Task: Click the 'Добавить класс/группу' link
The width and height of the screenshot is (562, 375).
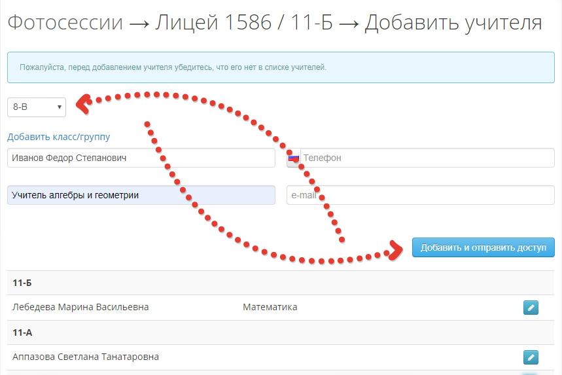Action: 58,137
